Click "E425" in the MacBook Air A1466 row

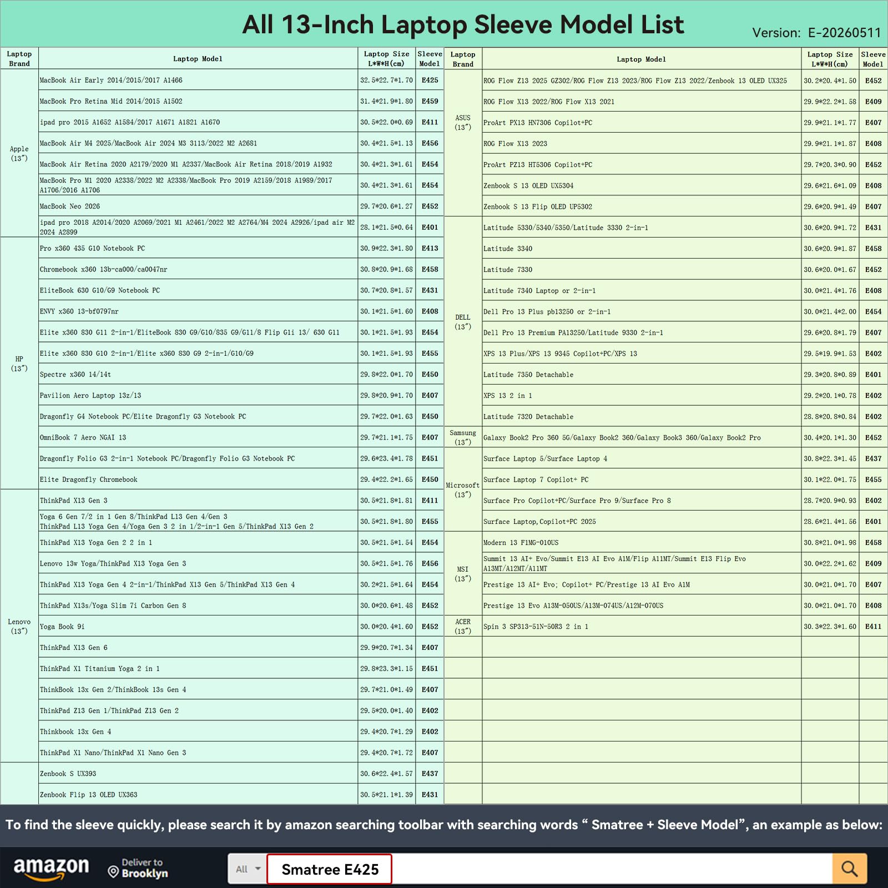coord(430,80)
